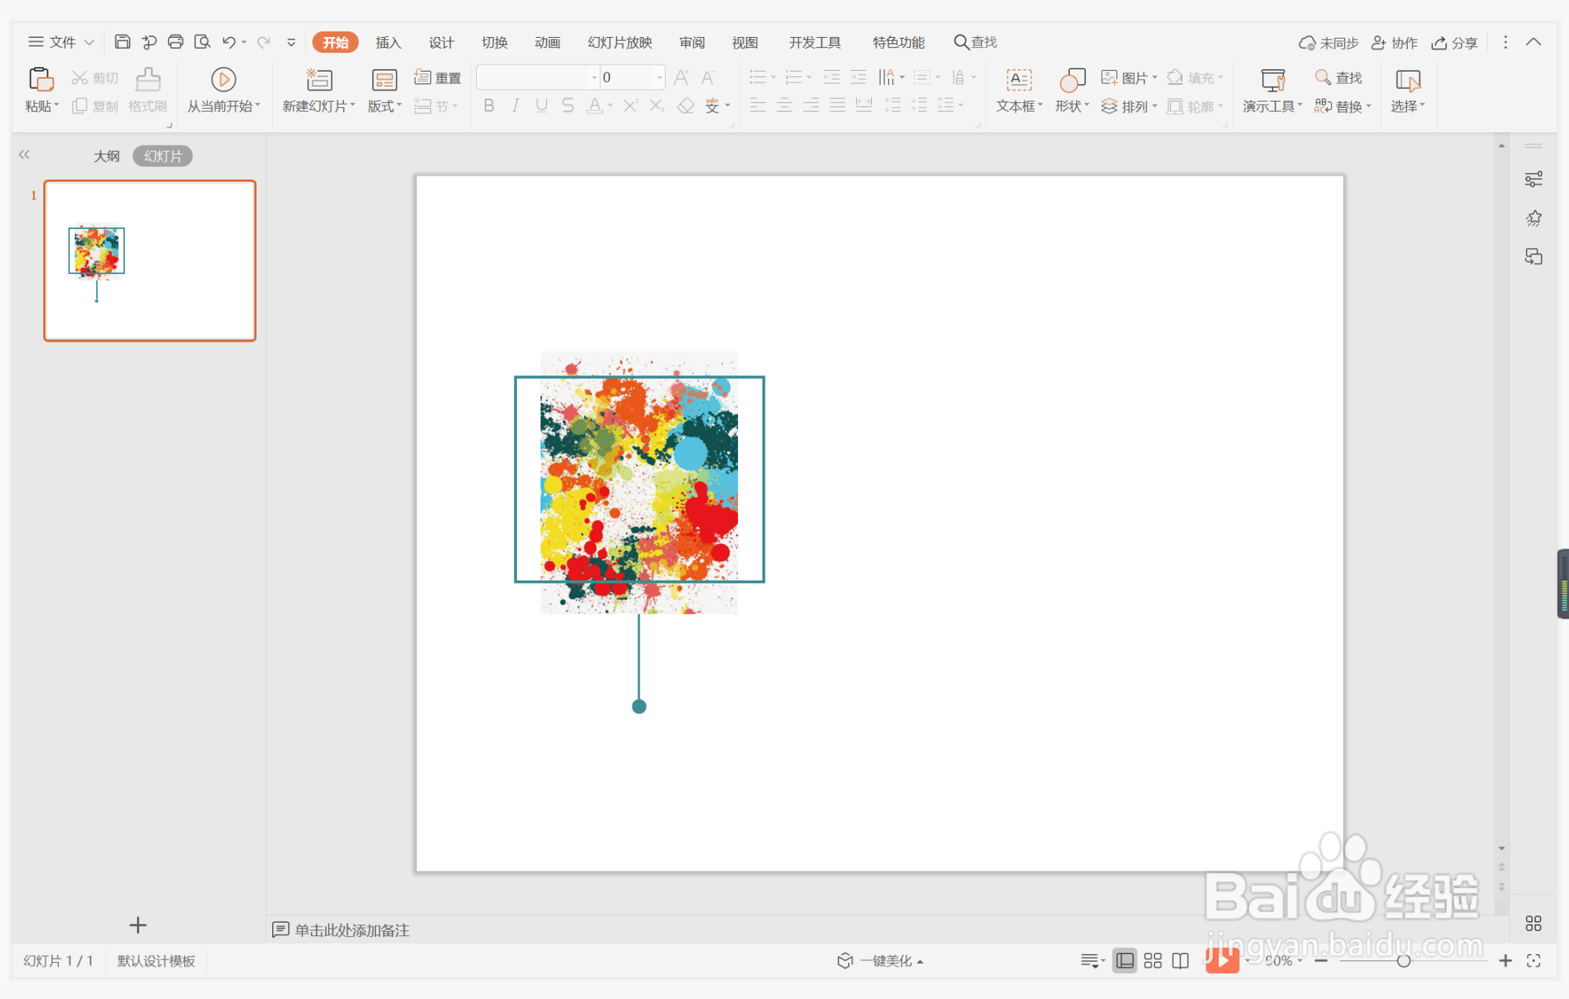Switch to reading view icon
This screenshot has height=999, width=1569.
[1180, 960]
